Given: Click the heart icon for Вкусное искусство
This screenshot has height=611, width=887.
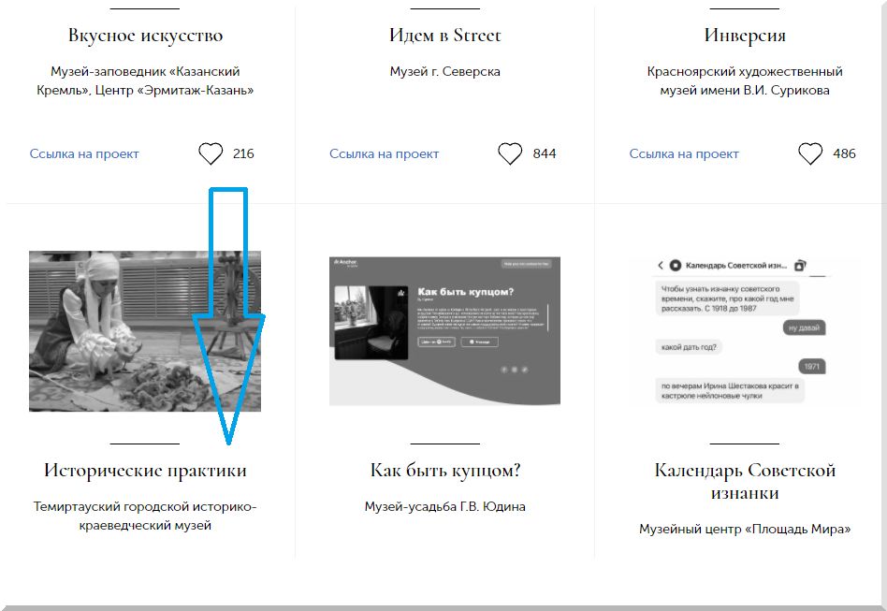Looking at the screenshot, I should point(211,153).
